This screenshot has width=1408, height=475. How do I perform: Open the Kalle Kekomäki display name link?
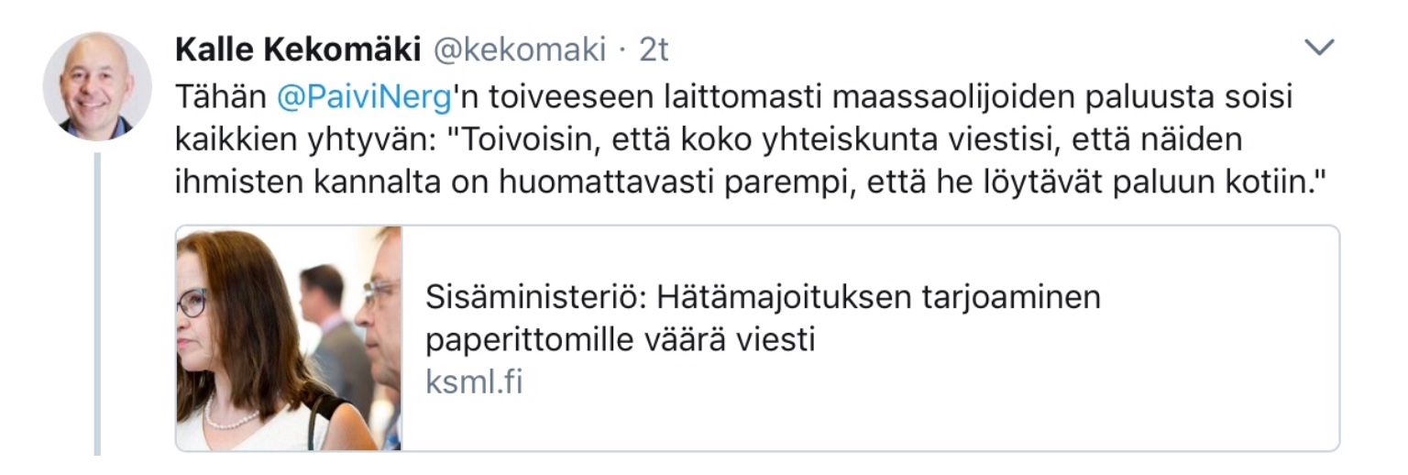[296, 50]
